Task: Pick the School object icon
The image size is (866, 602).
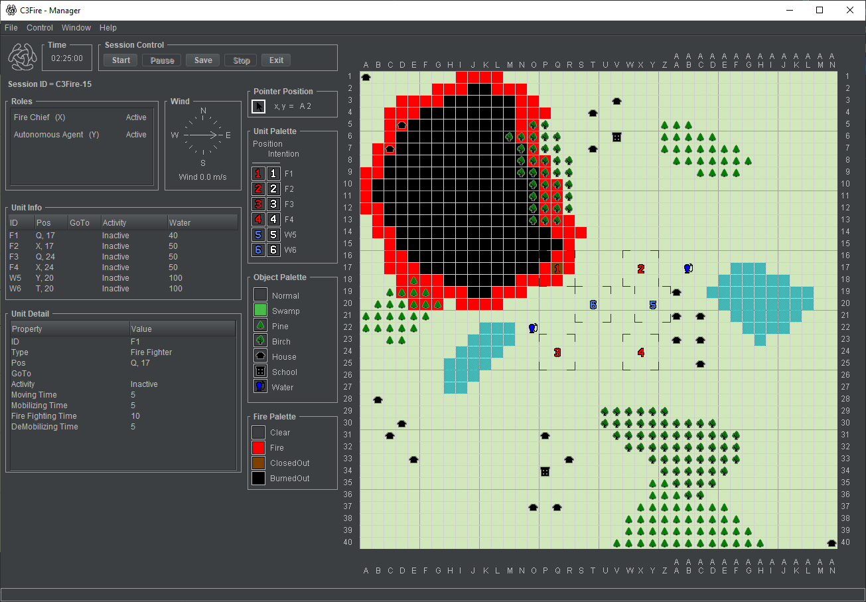Action: point(260,372)
